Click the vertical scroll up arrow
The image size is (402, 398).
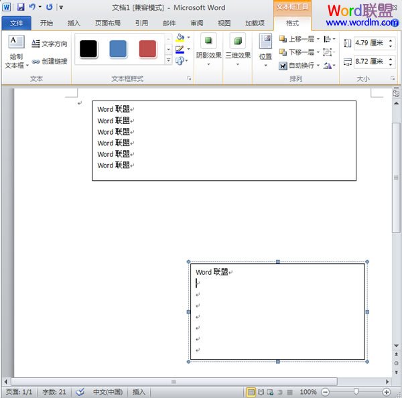pos(396,103)
